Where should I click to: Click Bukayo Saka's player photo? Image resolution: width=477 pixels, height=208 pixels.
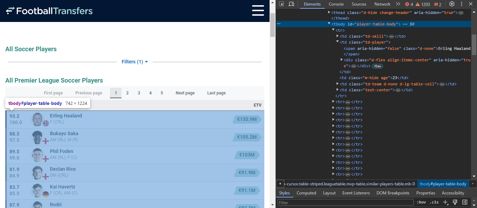pos(37,137)
